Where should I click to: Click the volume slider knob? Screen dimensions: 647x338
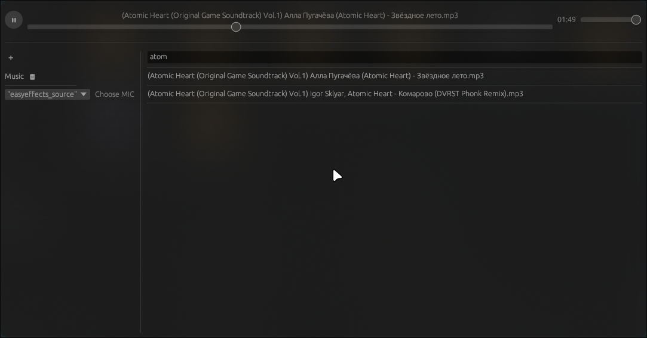636,20
